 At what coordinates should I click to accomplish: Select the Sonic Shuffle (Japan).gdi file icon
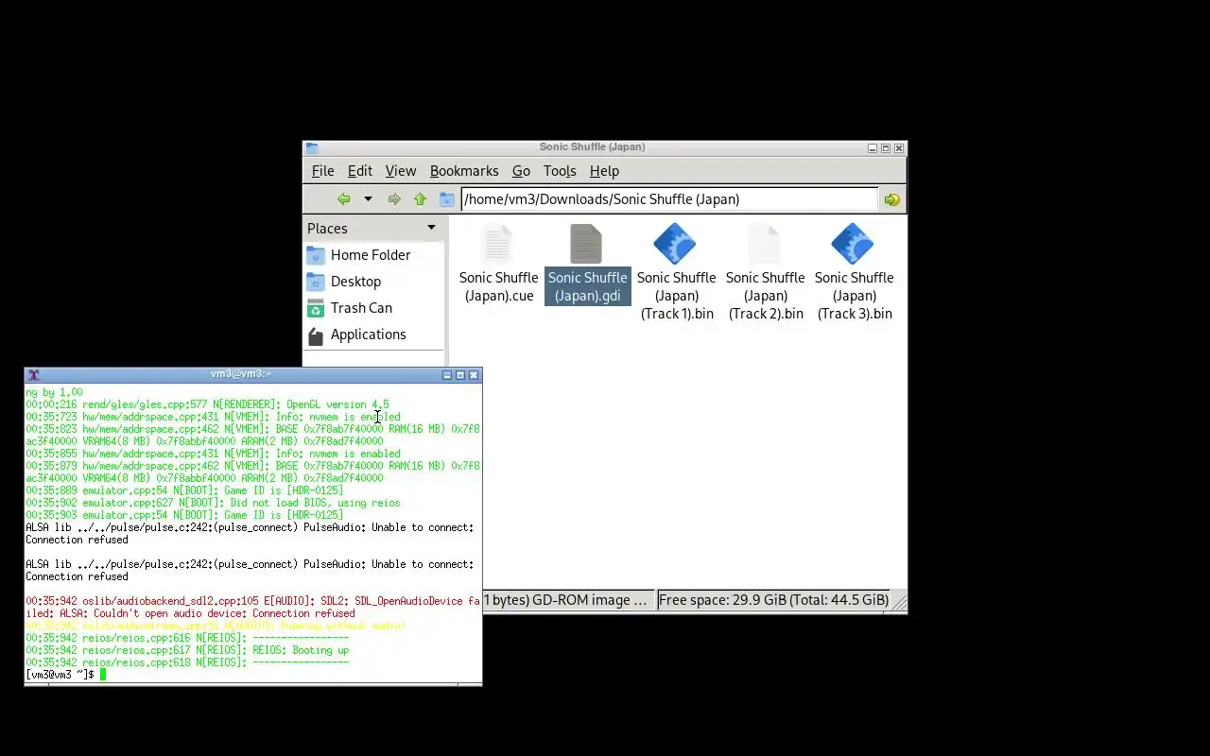[586, 244]
